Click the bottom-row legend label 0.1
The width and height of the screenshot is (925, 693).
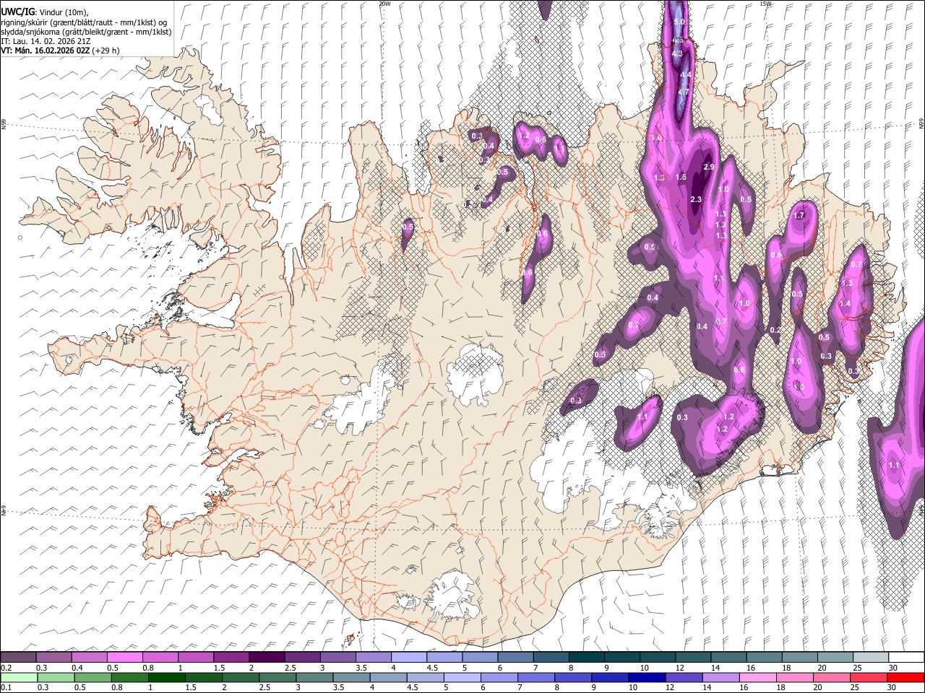5,688
